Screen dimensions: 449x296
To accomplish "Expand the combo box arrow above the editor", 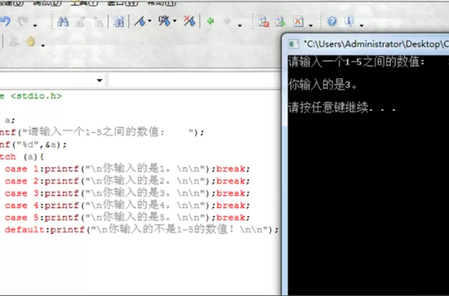I will 100,80.
